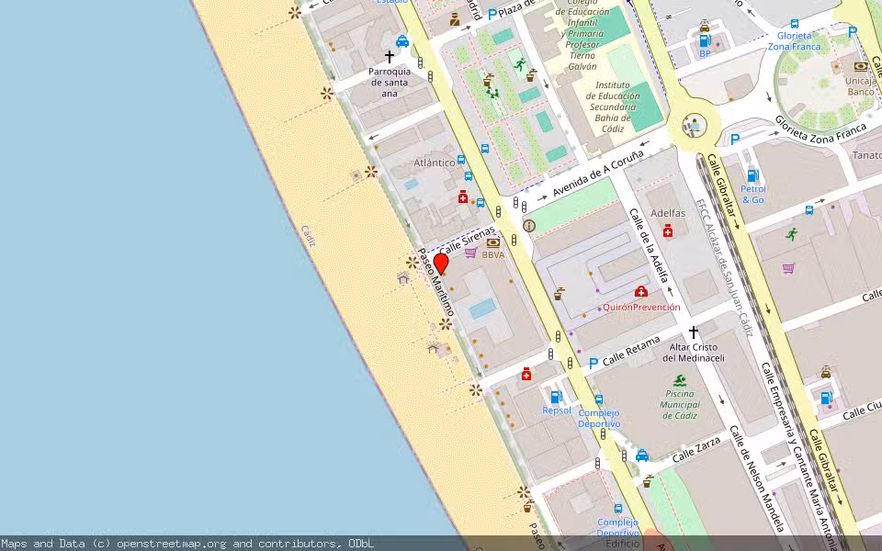Click the cross icon of Parroquia de santa ana
Viewport: 882px width, 551px height.
390,56
